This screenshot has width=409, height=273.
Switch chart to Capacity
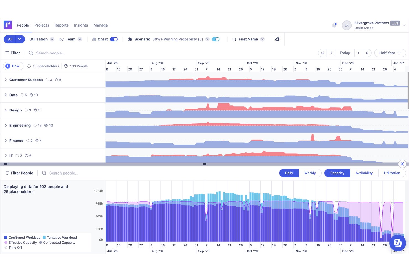click(337, 173)
